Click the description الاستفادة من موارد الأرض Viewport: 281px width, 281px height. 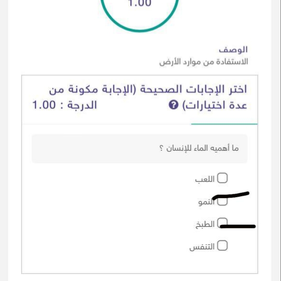(203, 62)
